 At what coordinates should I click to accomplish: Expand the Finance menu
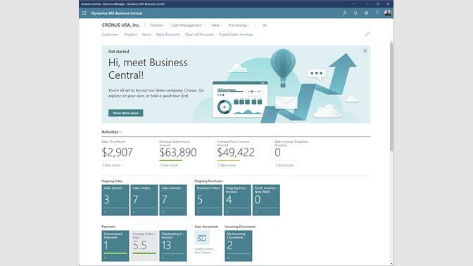tap(158, 25)
